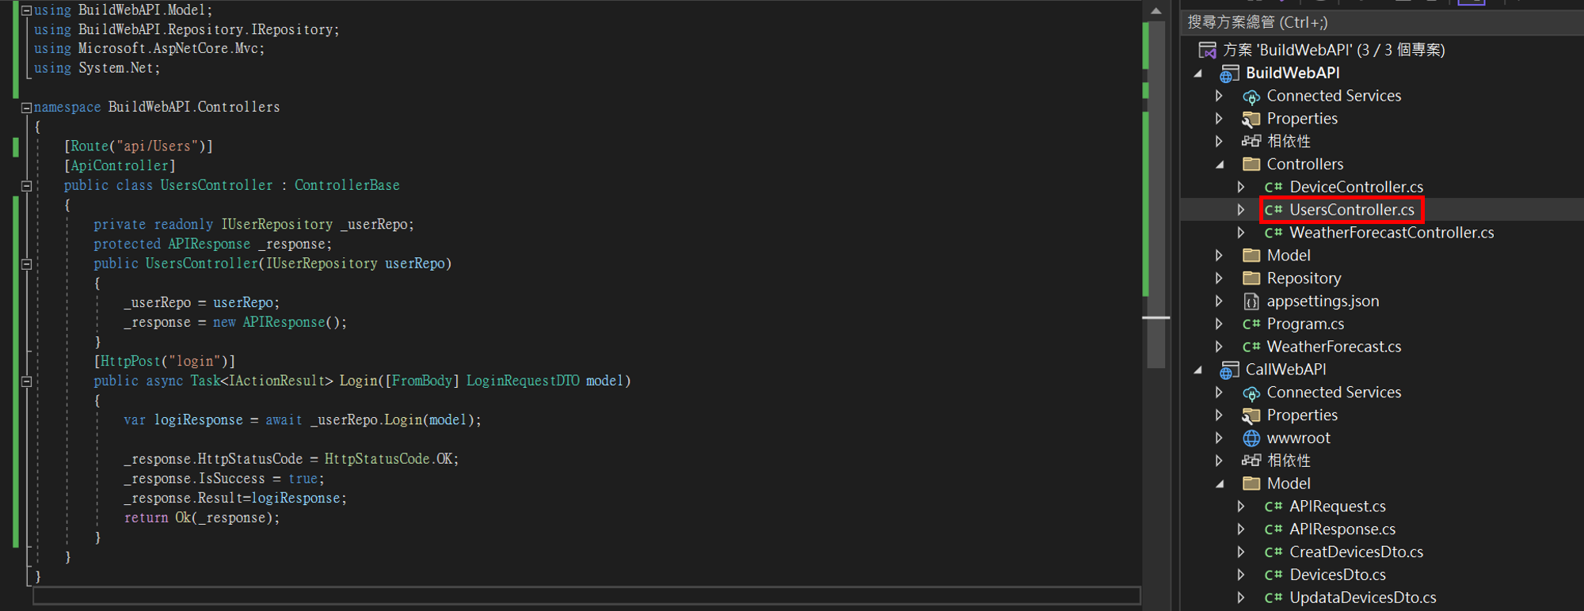
Task: Click the Connected Services icon under BuildWebAPI
Action: click(x=1251, y=97)
